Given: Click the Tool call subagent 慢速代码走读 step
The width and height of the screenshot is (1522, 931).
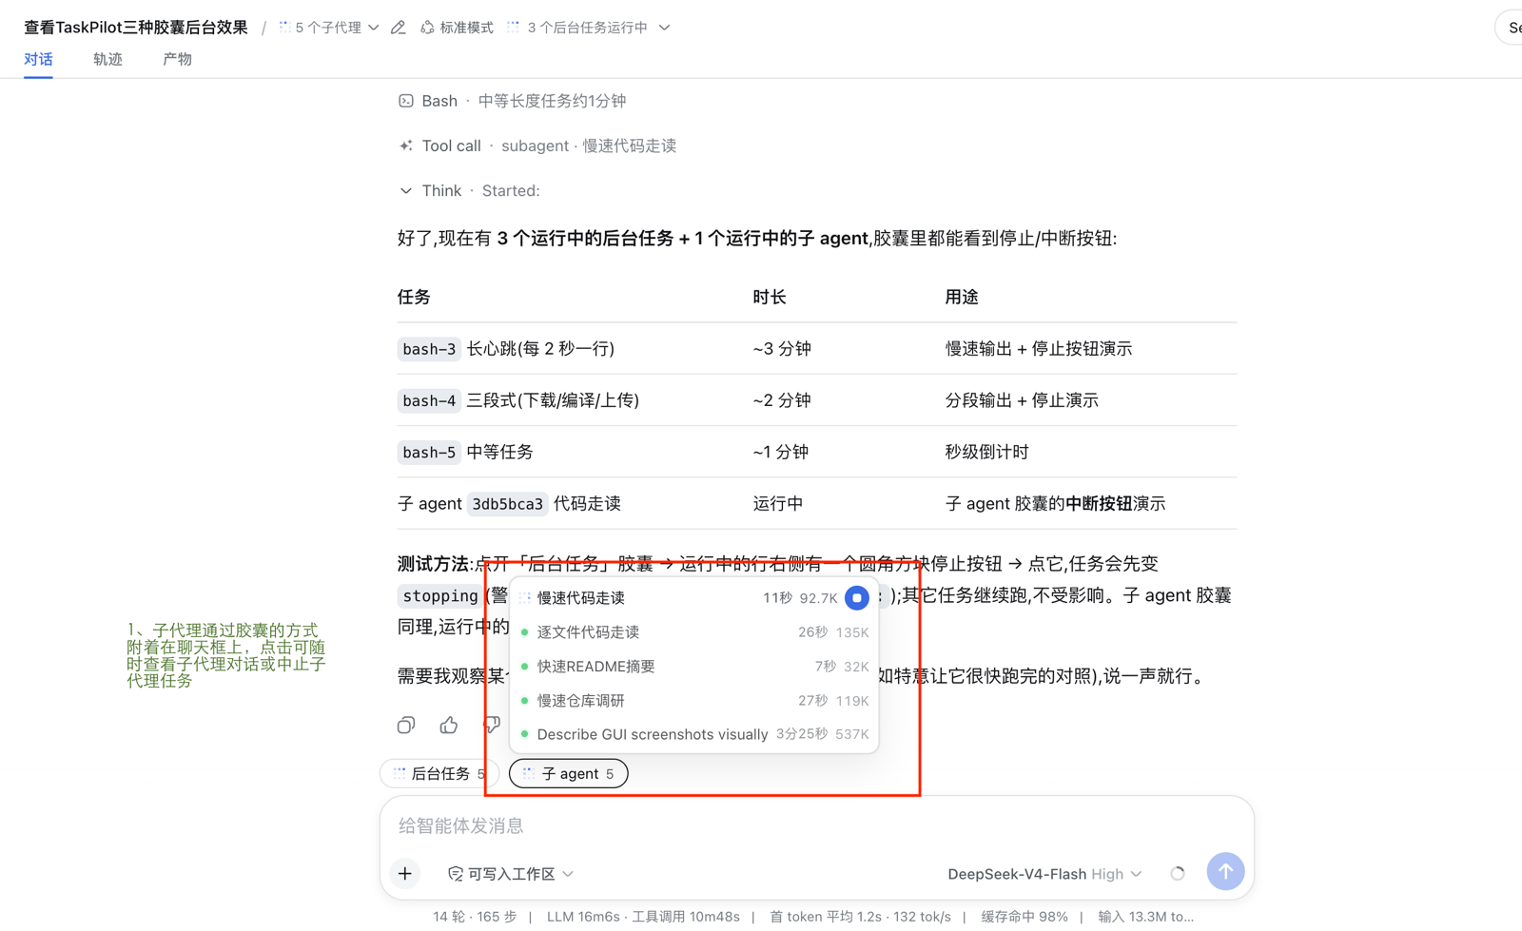Looking at the screenshot, I should (537, 145).
